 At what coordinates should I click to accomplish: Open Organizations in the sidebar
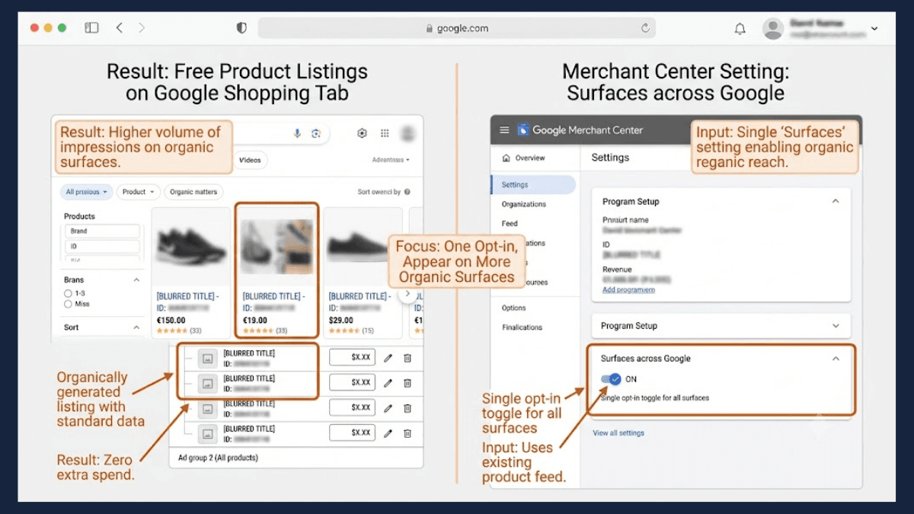point(524,204)
